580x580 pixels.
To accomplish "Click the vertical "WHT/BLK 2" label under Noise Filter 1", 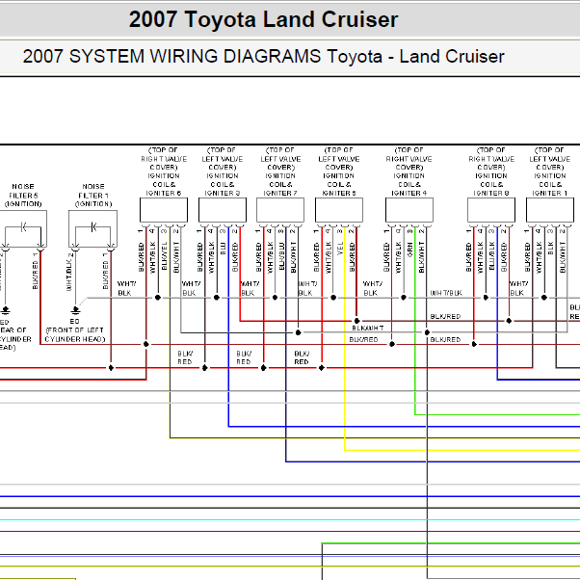I will (69, 272).
